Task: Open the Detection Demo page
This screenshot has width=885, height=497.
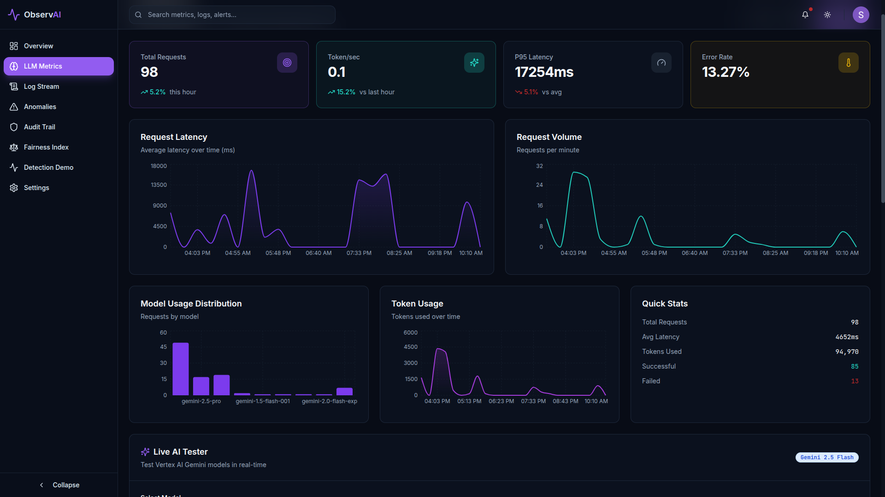Action: coord(48,168)
